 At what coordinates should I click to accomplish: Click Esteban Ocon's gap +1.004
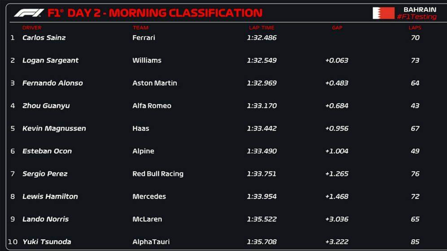(x=337, y=151)
